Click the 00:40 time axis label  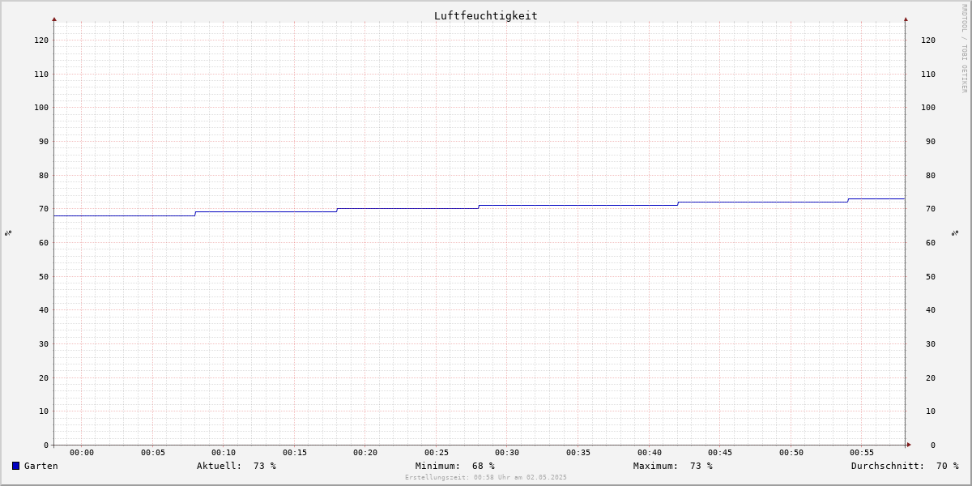650,453
